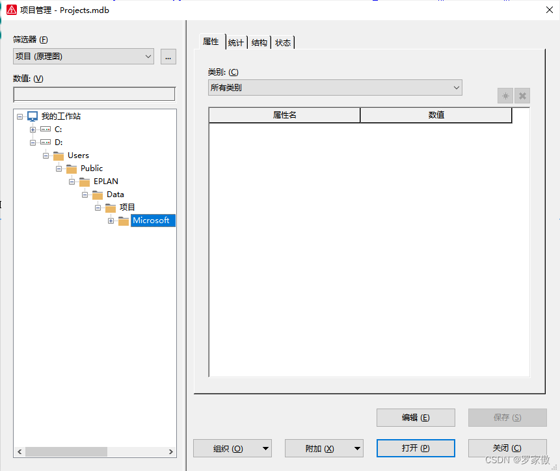Click the Data folder icon
Image resolution: width=560 pixels, height=471 pixels.
(98, 195)
